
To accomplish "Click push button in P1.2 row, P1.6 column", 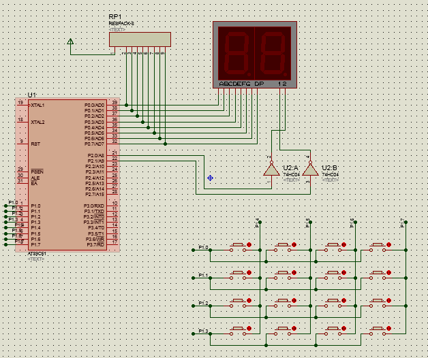I will pos(333,303).
